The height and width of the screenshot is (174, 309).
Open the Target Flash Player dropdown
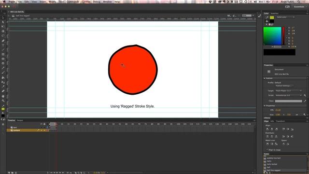coord(289,91)
